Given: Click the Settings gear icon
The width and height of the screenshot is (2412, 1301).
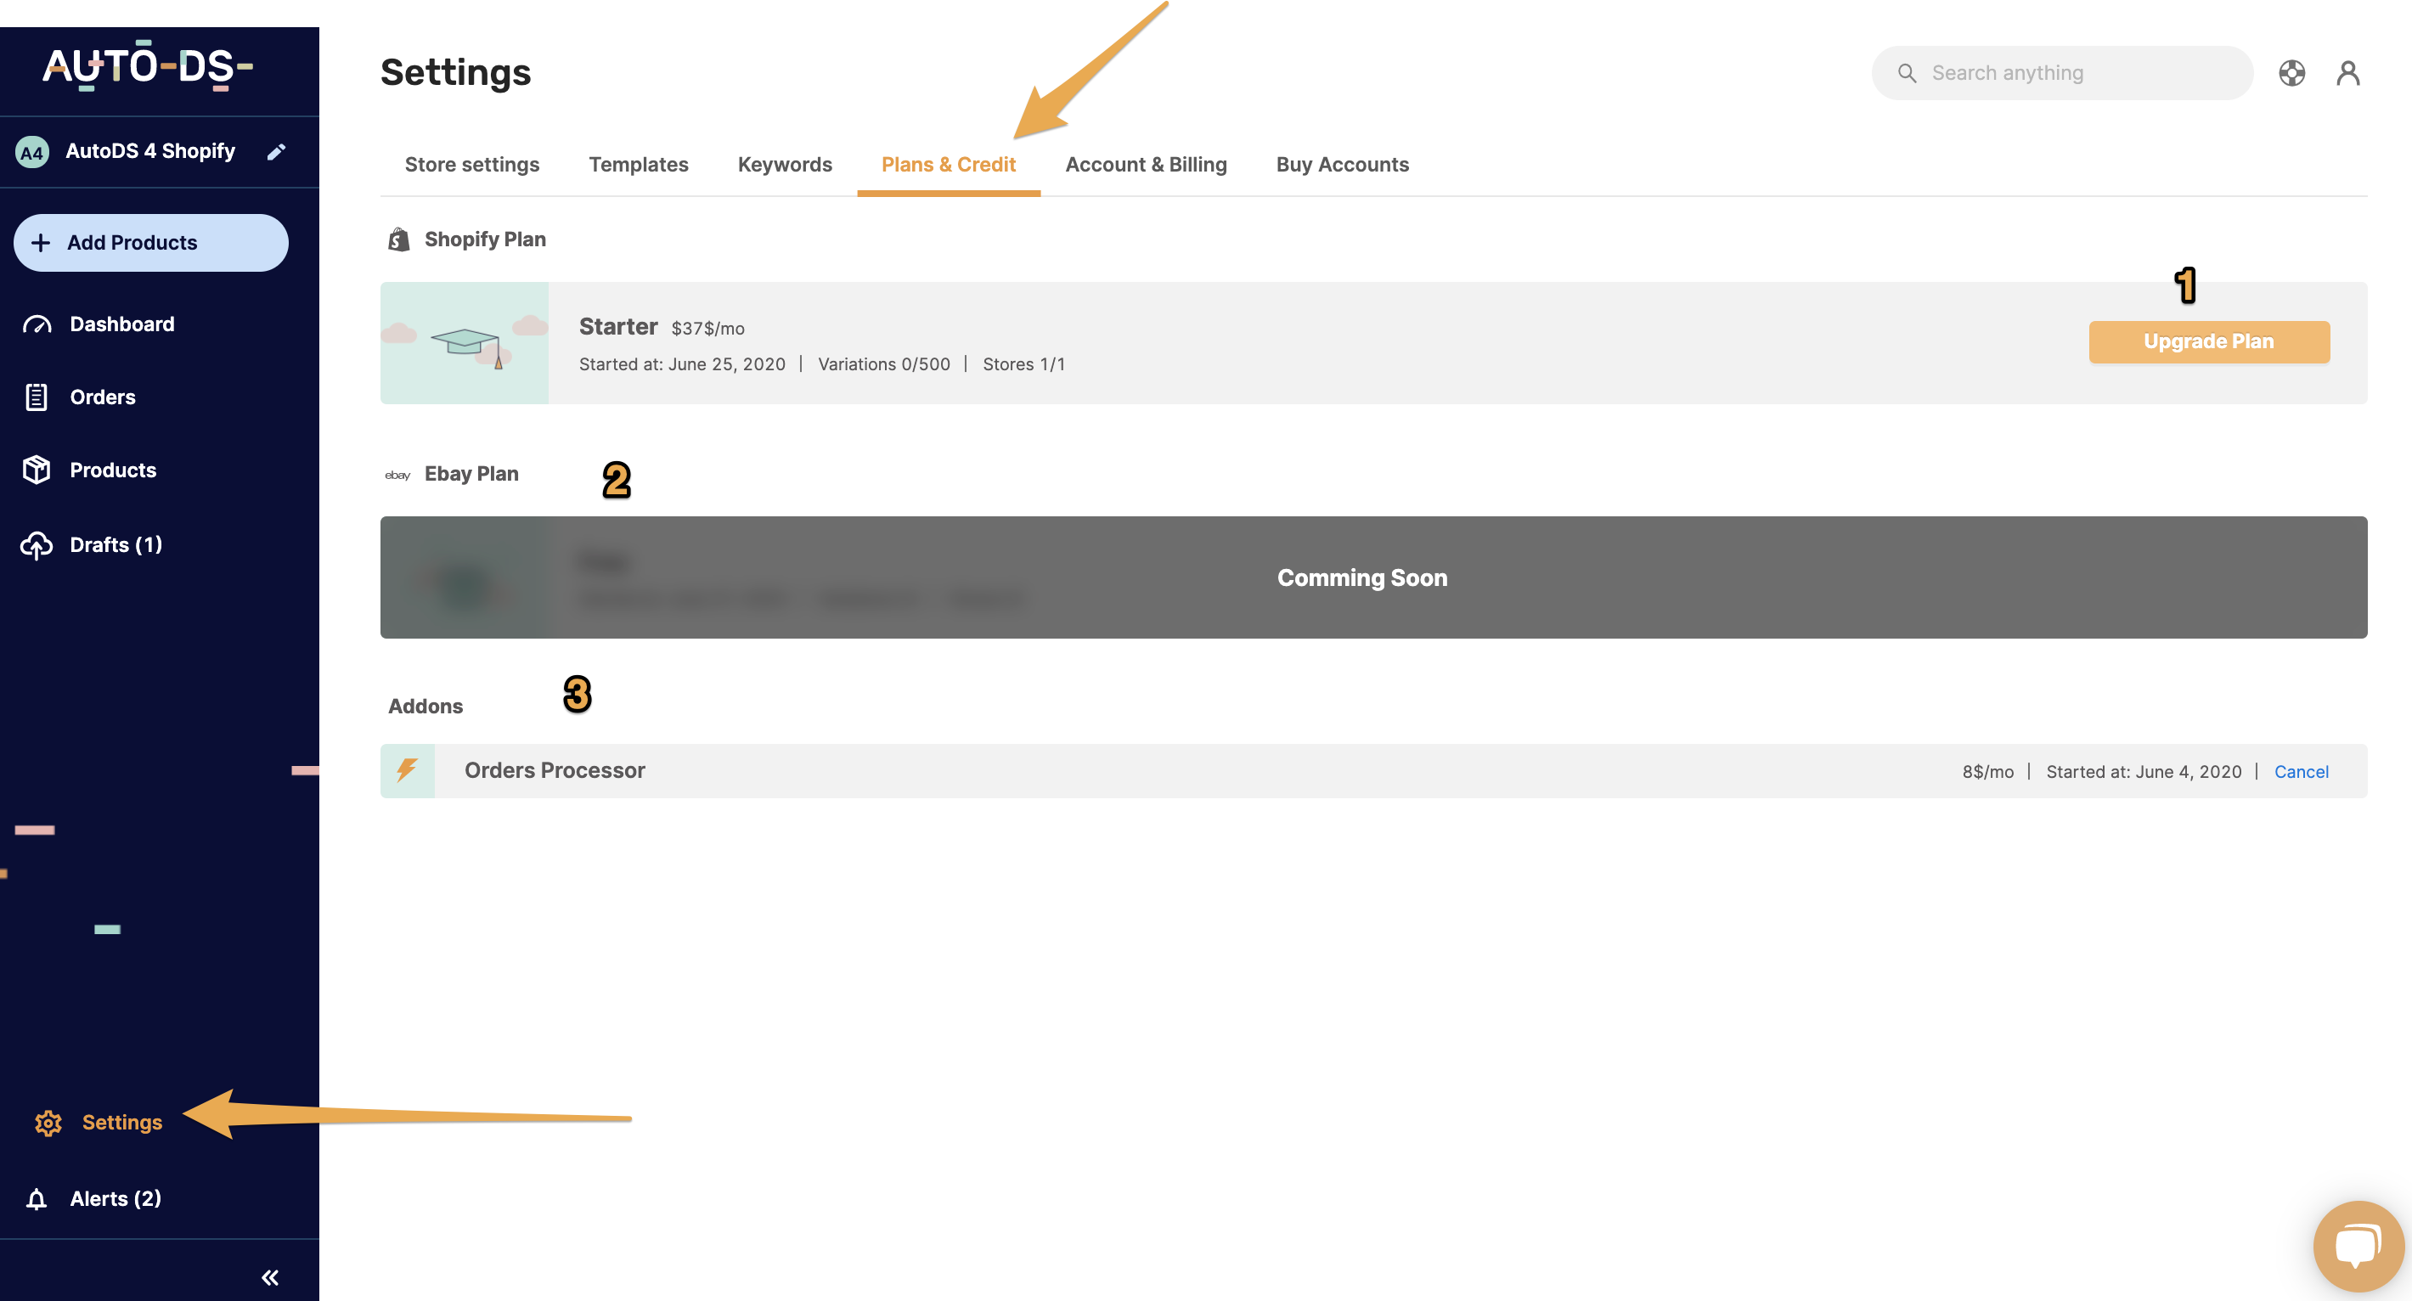Looking at the screenshot, I should [x=48, y=1122].
